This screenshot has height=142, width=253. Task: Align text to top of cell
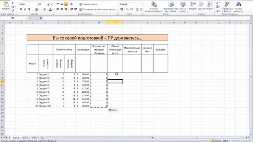click(58, 4)
